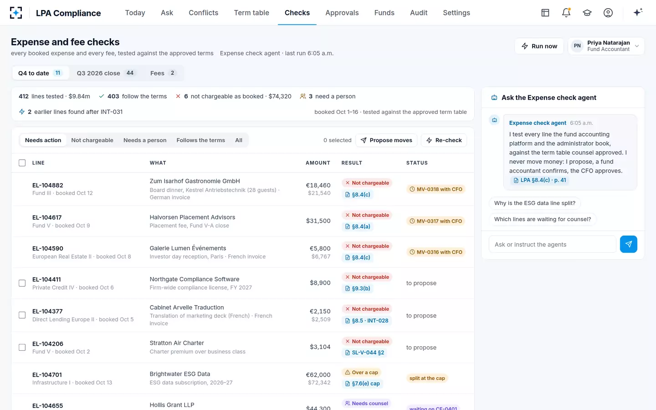Open the §8.5 · INT-028 citation chip

pos(367,321)
